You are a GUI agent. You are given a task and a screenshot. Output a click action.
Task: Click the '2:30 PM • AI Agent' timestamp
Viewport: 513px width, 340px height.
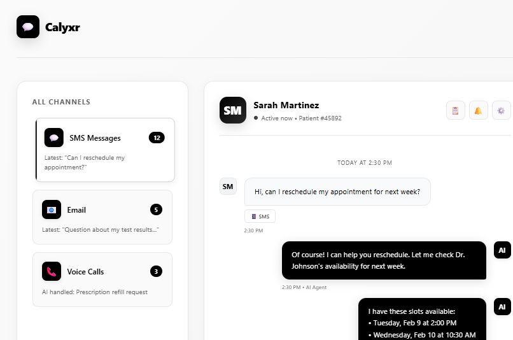coord(304,287)
